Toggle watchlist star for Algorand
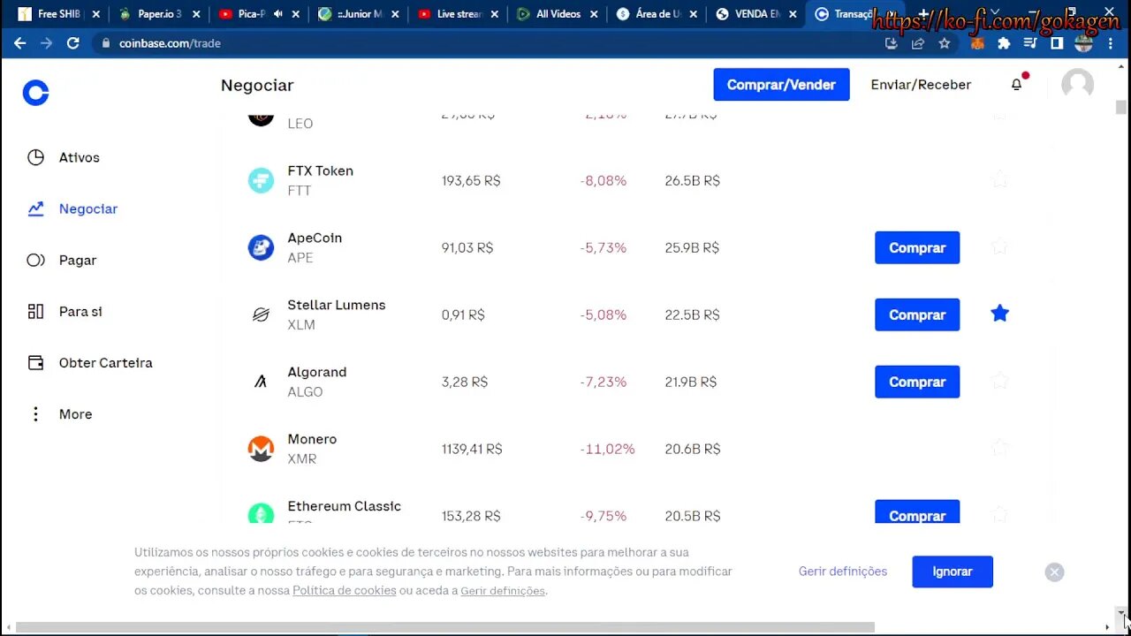This screenshot has width=1131, height=636. 999,382
